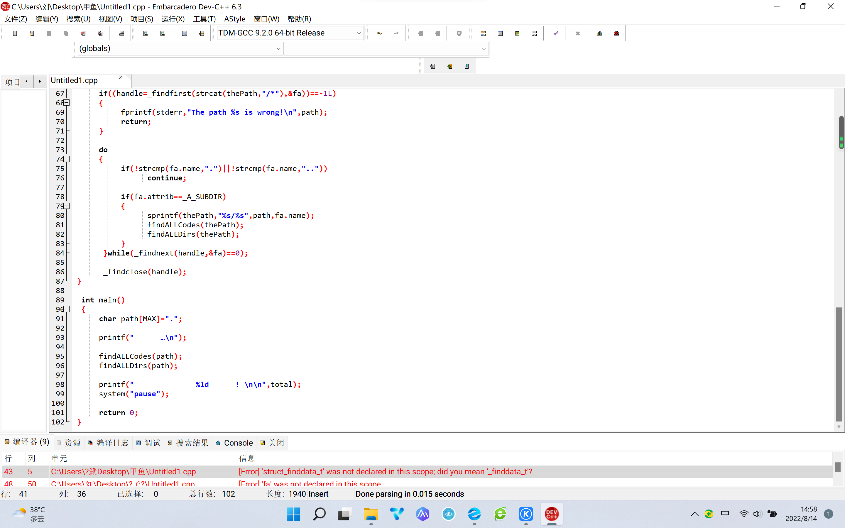This screenshot has width=845, height=528.
Task: Click the Print toolbar icon
Action: 121,33
